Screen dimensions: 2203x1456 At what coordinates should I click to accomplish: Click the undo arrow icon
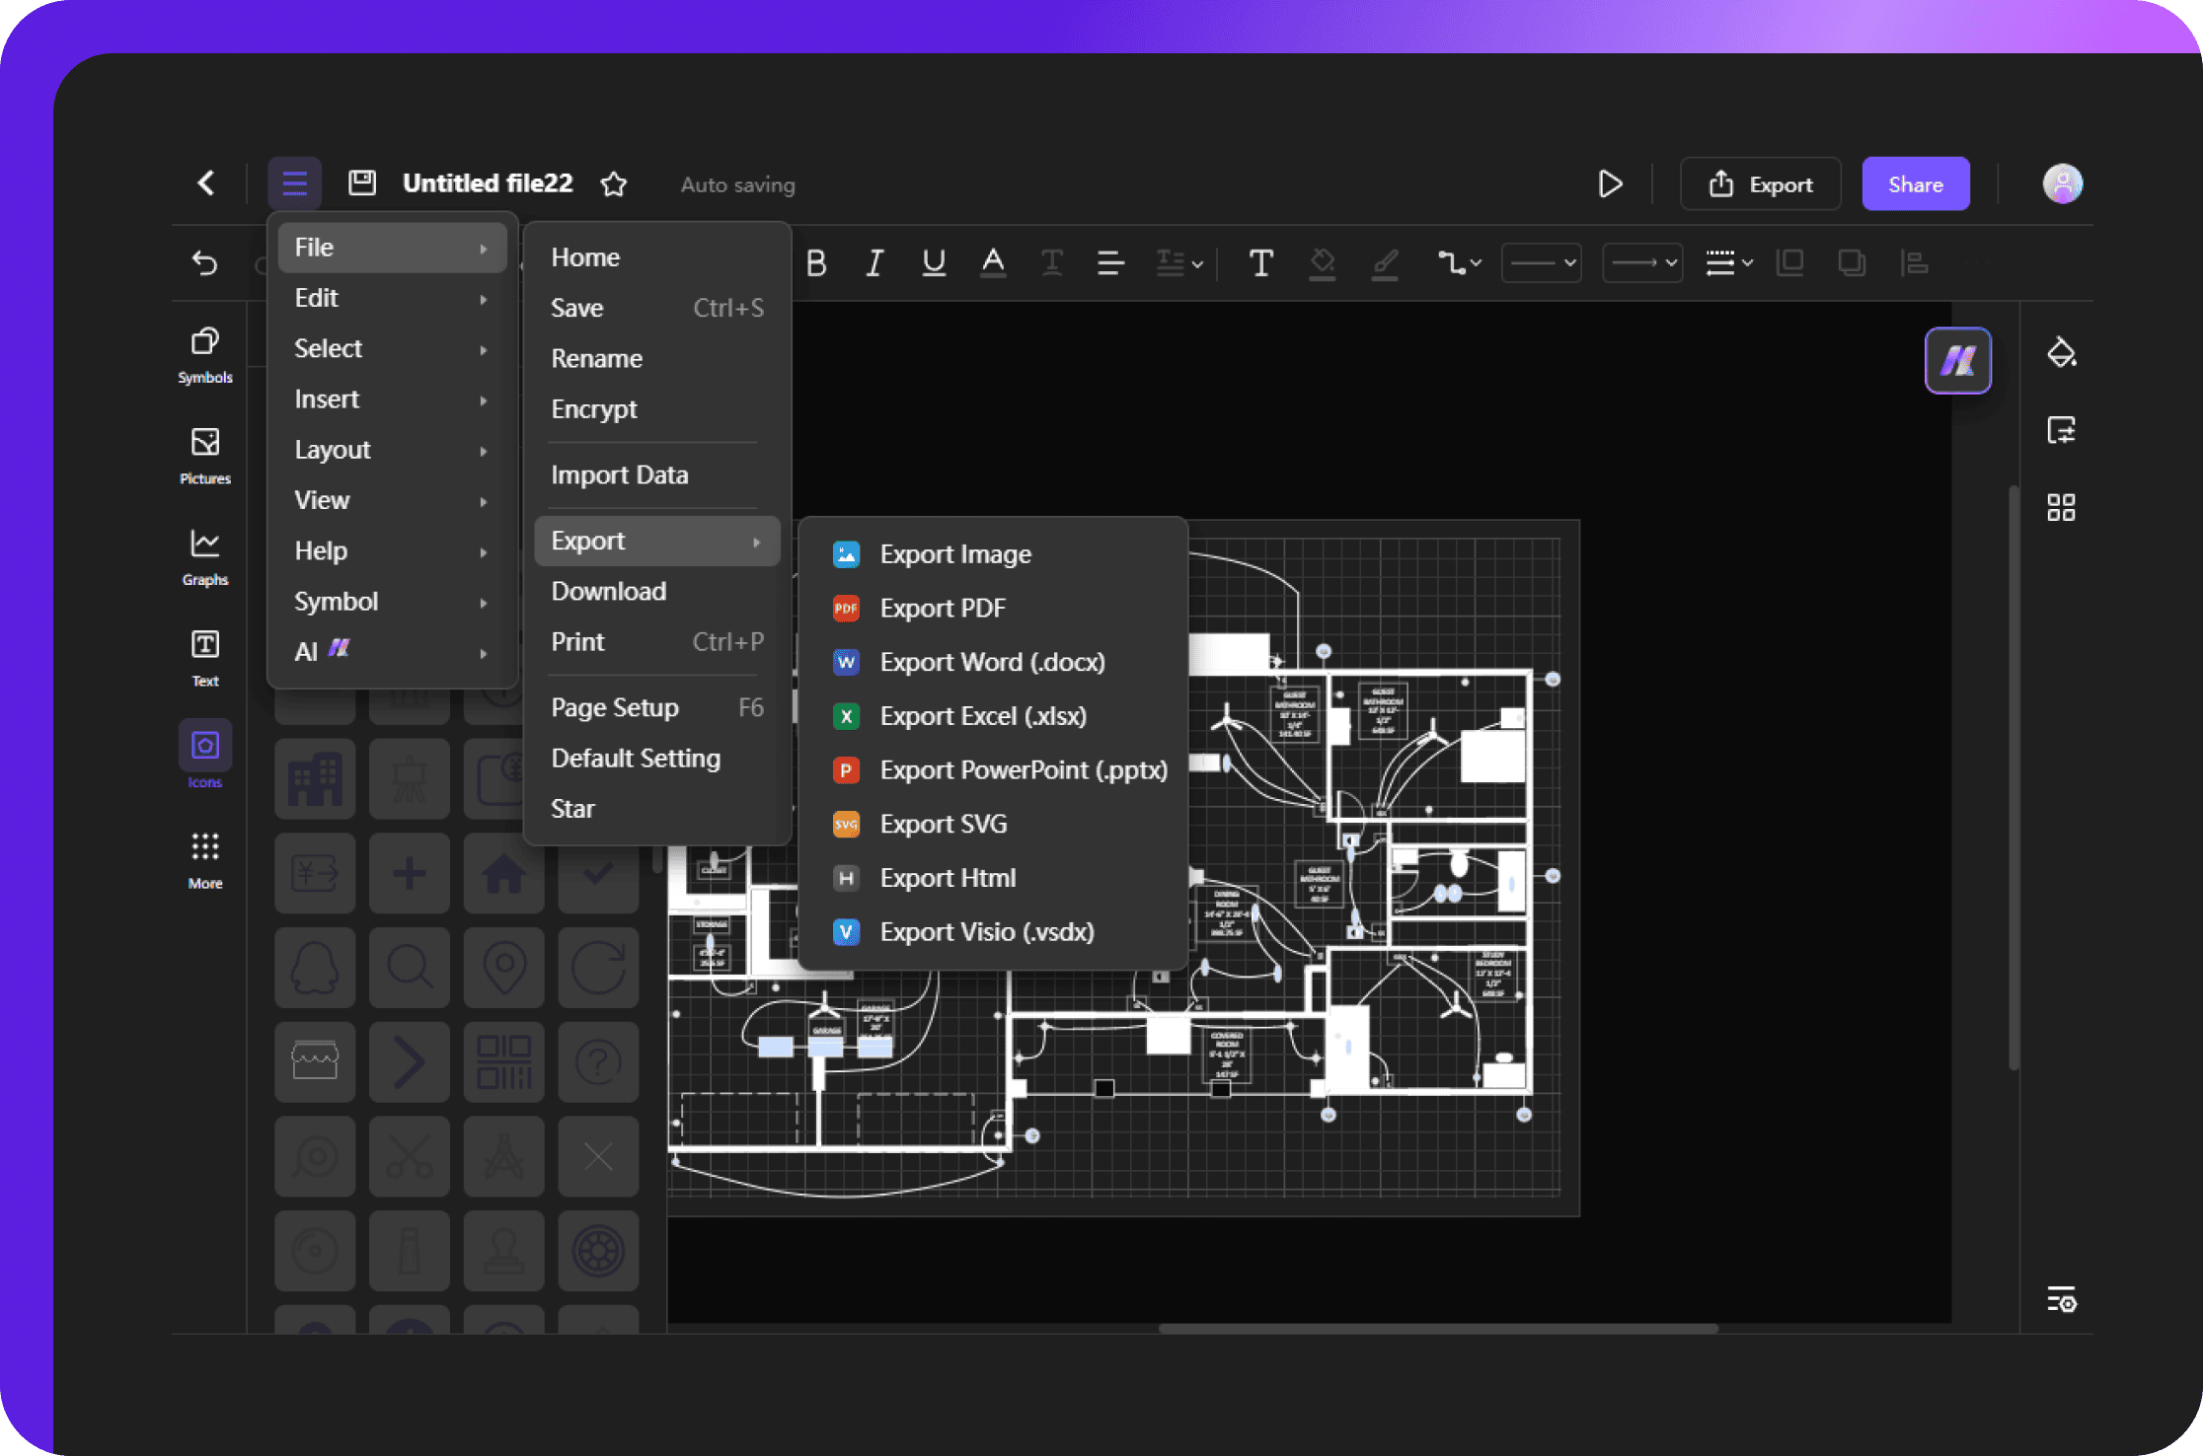point(204,262)
